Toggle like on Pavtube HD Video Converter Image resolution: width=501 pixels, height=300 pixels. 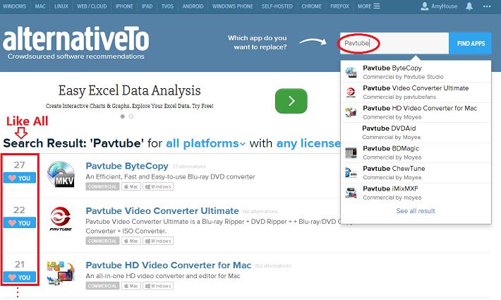pos(20,277)
